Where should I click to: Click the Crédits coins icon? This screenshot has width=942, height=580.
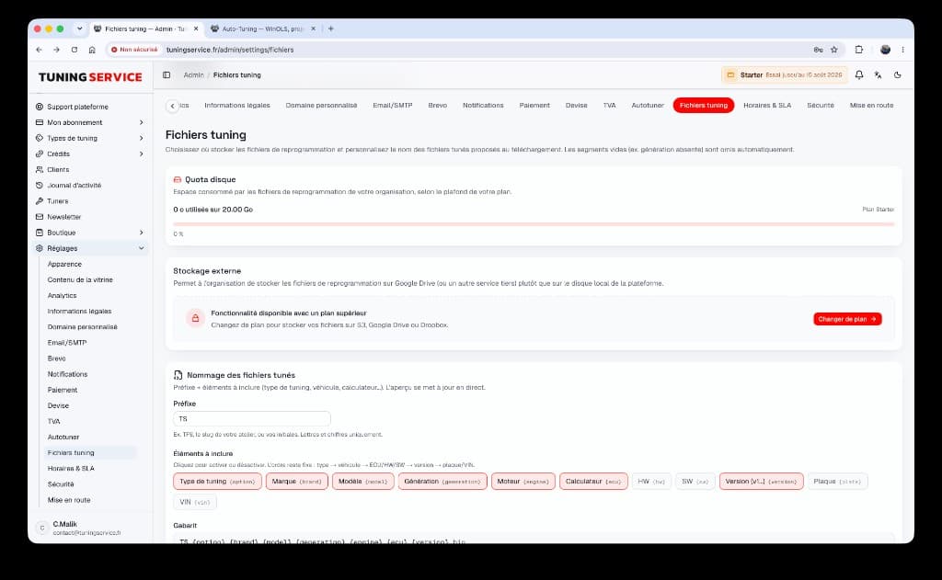pos(39,154)
